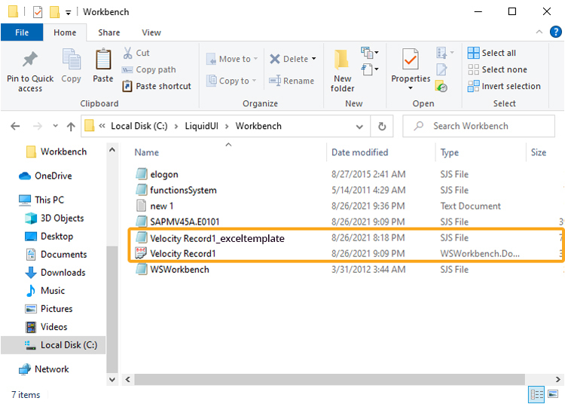The height and width of the screenshot is (404, 565).
Task: Select This PC in navigation pane
Action: pyautogui.click(x=41, y=200)
